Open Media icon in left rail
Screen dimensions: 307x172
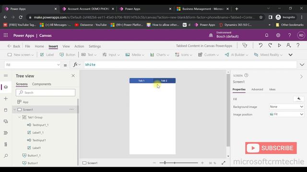pos(6,121)
